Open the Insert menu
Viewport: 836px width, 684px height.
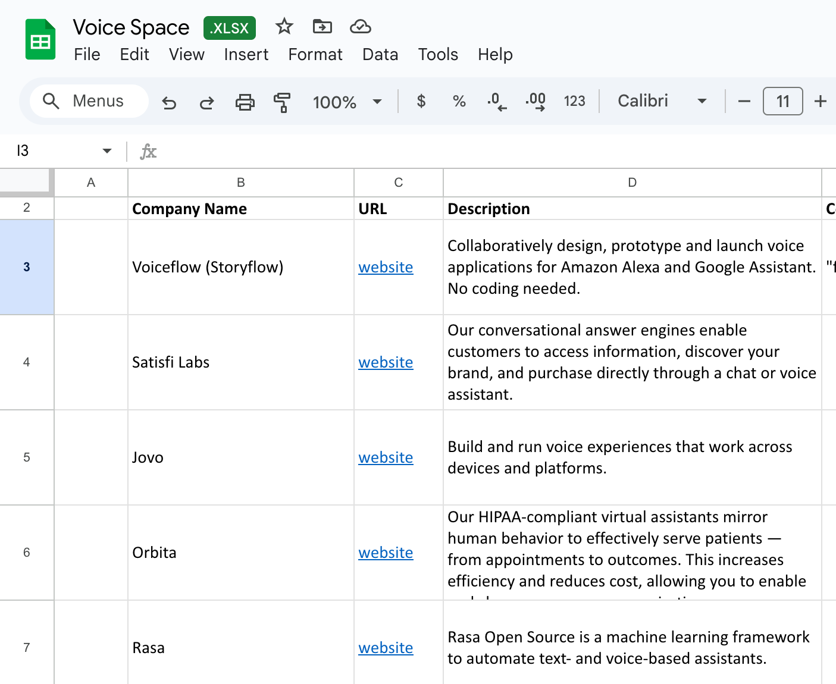[x=246, y=54]
